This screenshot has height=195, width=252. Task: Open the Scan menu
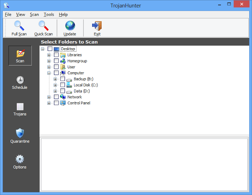34,15
